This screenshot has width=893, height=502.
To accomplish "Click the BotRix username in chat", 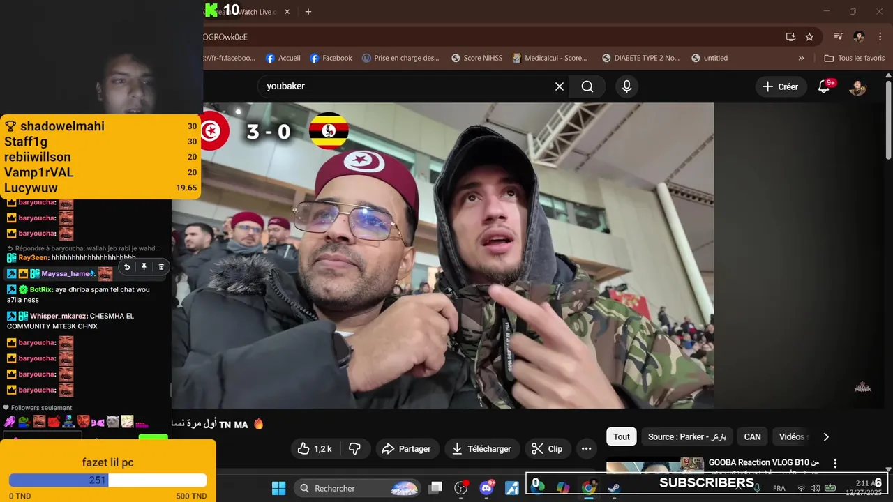I will (x=40, y=289).
